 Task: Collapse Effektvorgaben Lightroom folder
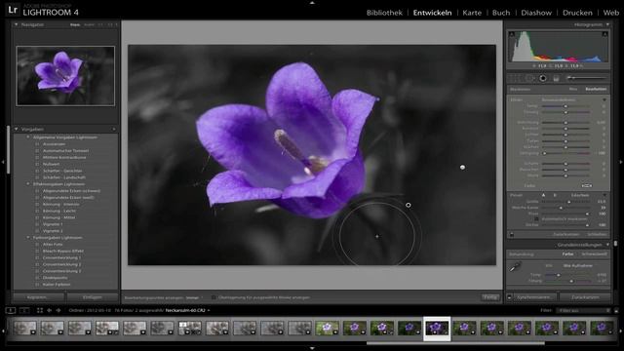pyautogui.click(x=28, y=184)
